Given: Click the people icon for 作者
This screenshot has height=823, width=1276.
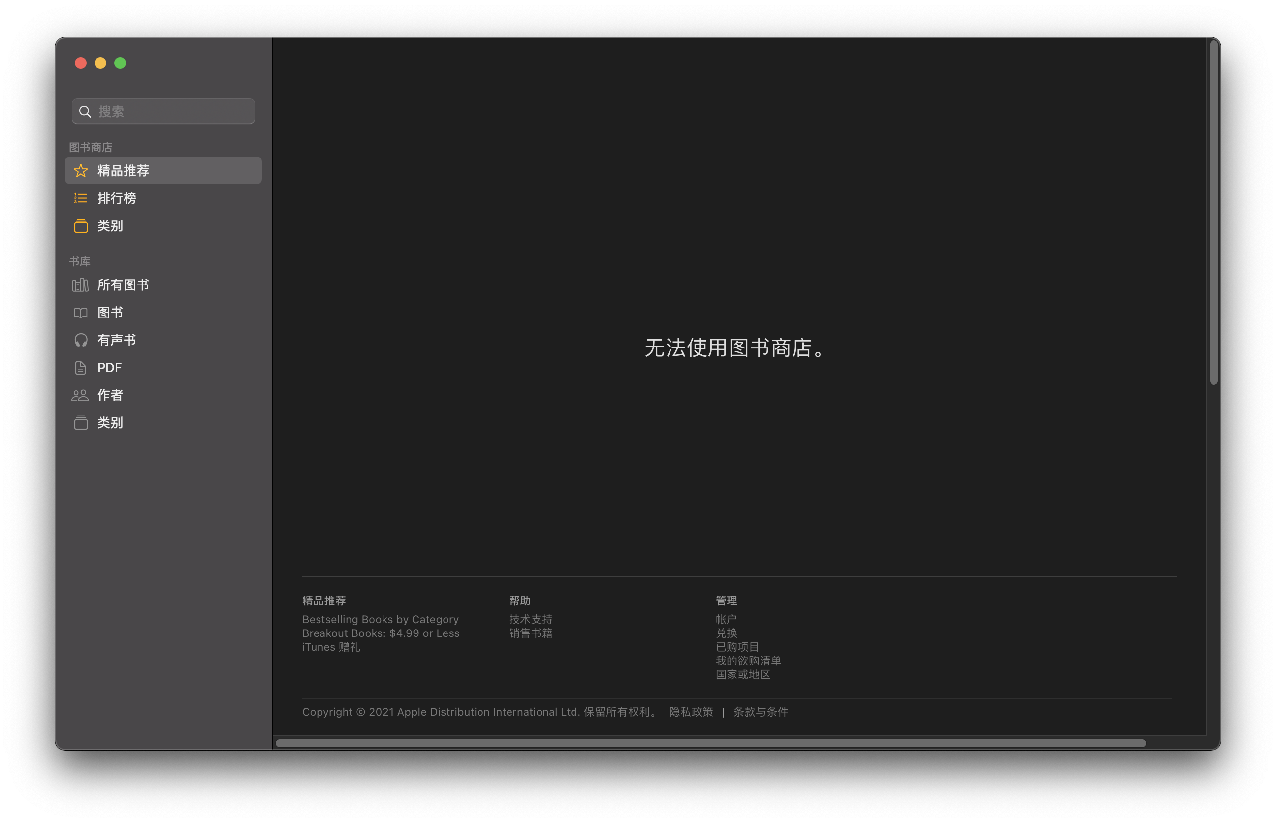Looking at the screenshot, I should point(80,395).
